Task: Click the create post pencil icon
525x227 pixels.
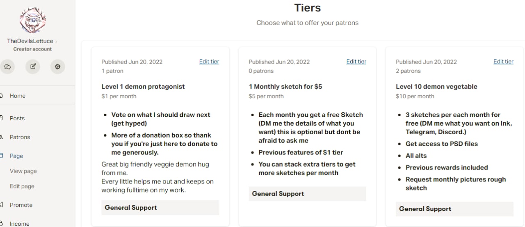Action: click(x=33, y=66)
